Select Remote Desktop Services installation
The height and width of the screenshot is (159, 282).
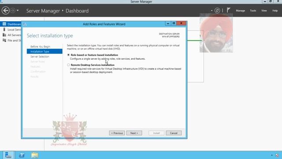[68, 65]
